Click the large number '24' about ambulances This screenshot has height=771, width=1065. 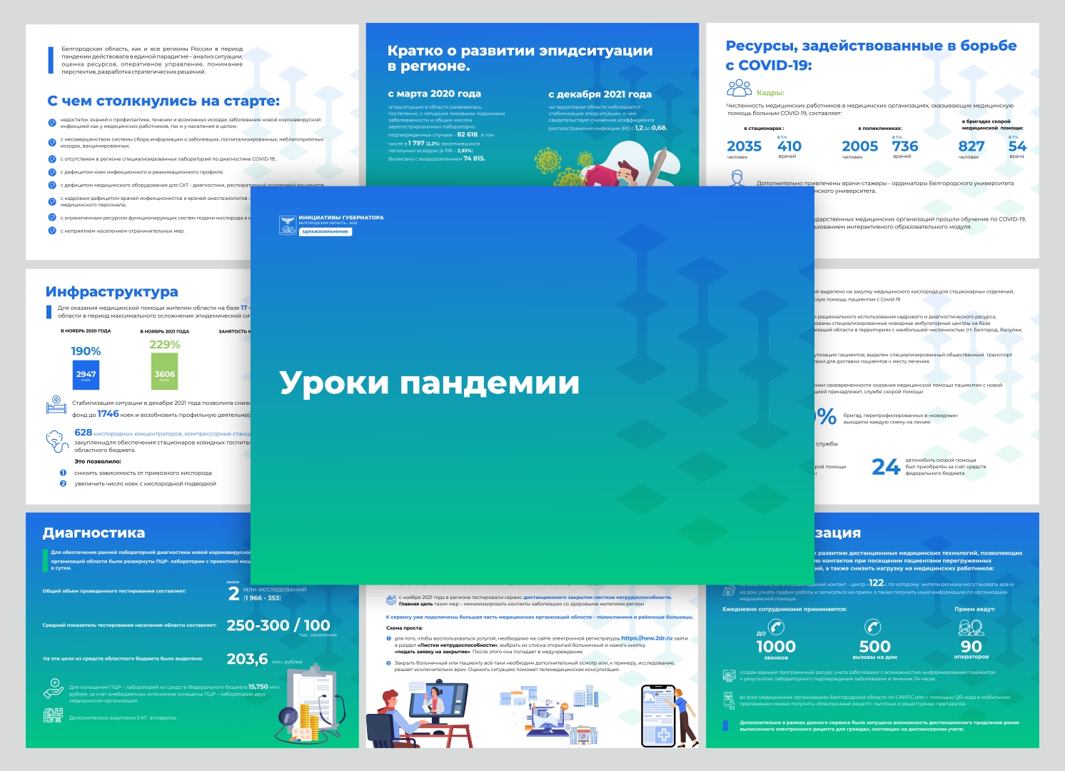(x=886, y=467)
